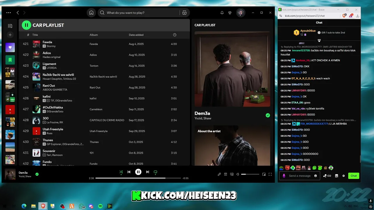Open the What's New bell icon

[x=222, y=13]
